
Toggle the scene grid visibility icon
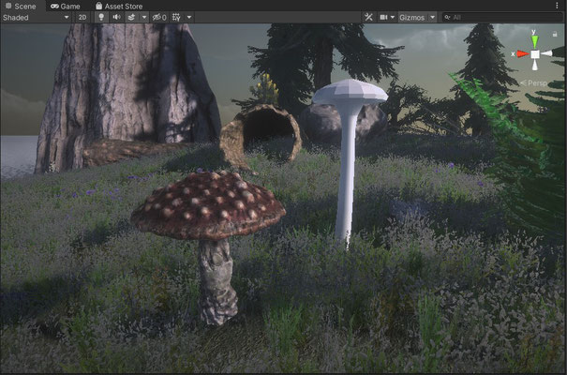[176, 18]
